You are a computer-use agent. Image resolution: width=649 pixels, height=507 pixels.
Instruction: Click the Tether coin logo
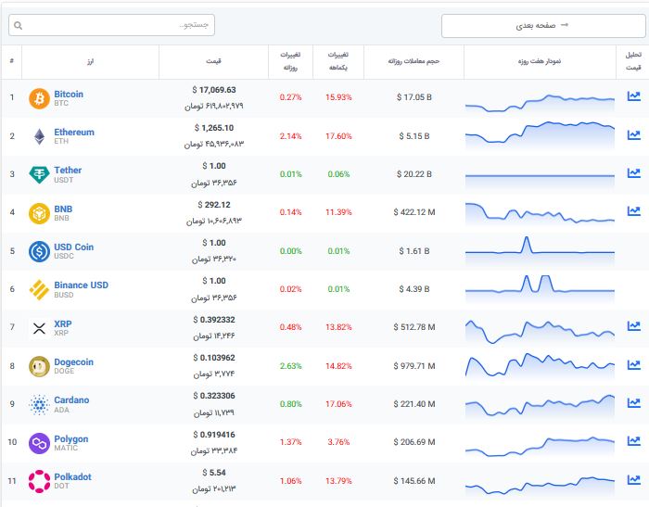point(39,174)
